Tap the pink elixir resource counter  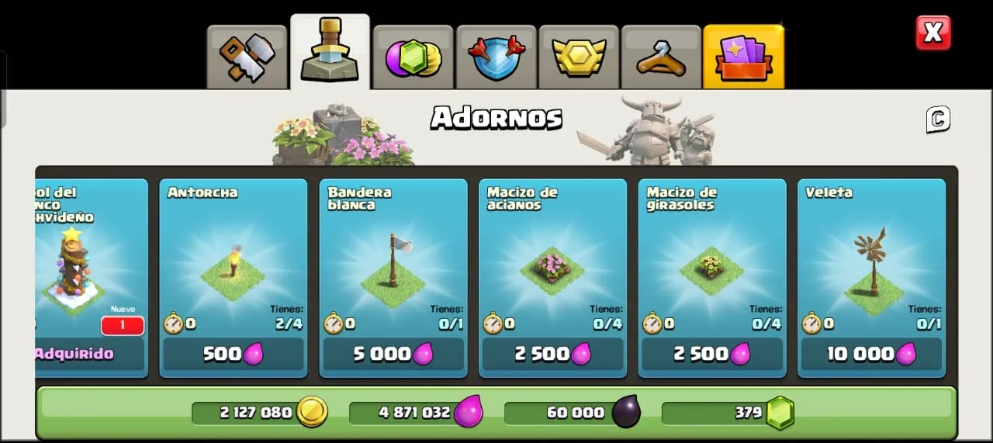coord(417,412)
